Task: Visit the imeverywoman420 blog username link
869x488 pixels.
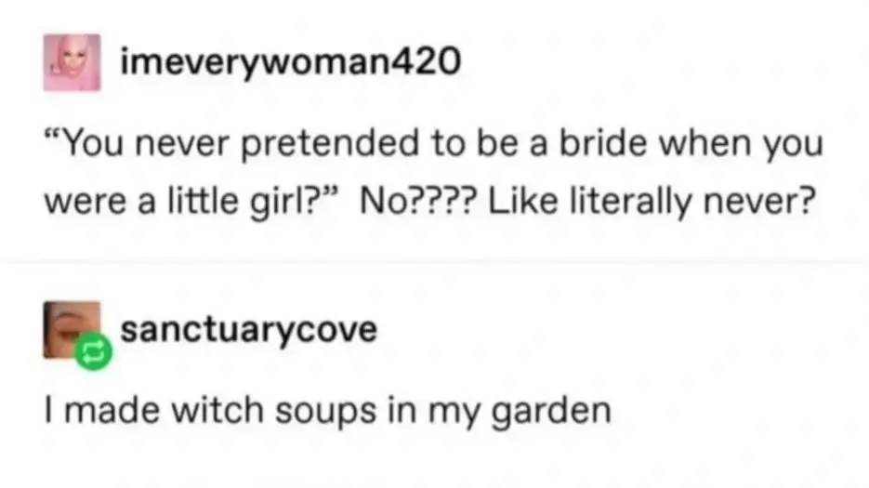Action: (290, 61)
